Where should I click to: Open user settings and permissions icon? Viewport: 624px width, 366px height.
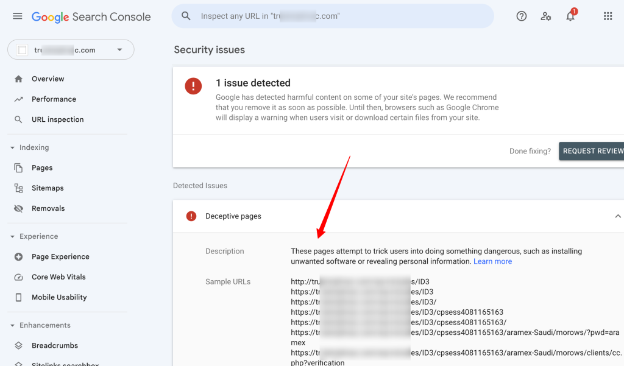click(545, 16)
